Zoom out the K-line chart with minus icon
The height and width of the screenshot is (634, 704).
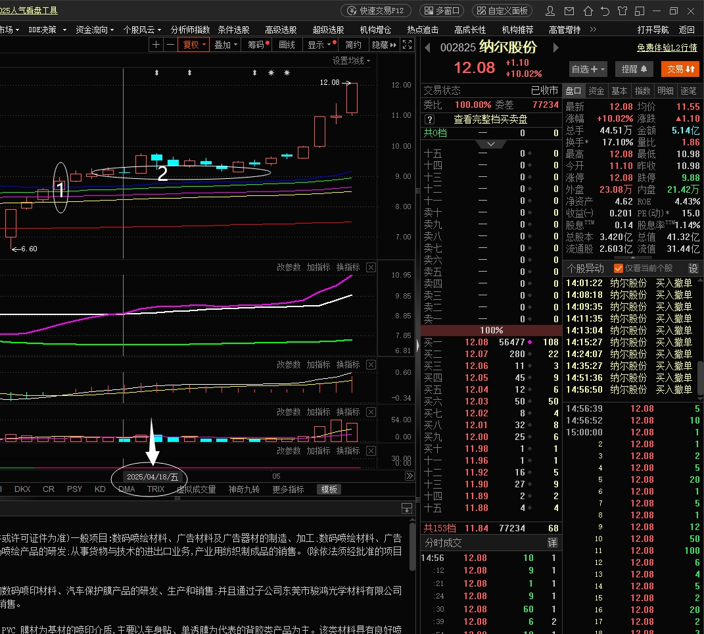point(170,45)
